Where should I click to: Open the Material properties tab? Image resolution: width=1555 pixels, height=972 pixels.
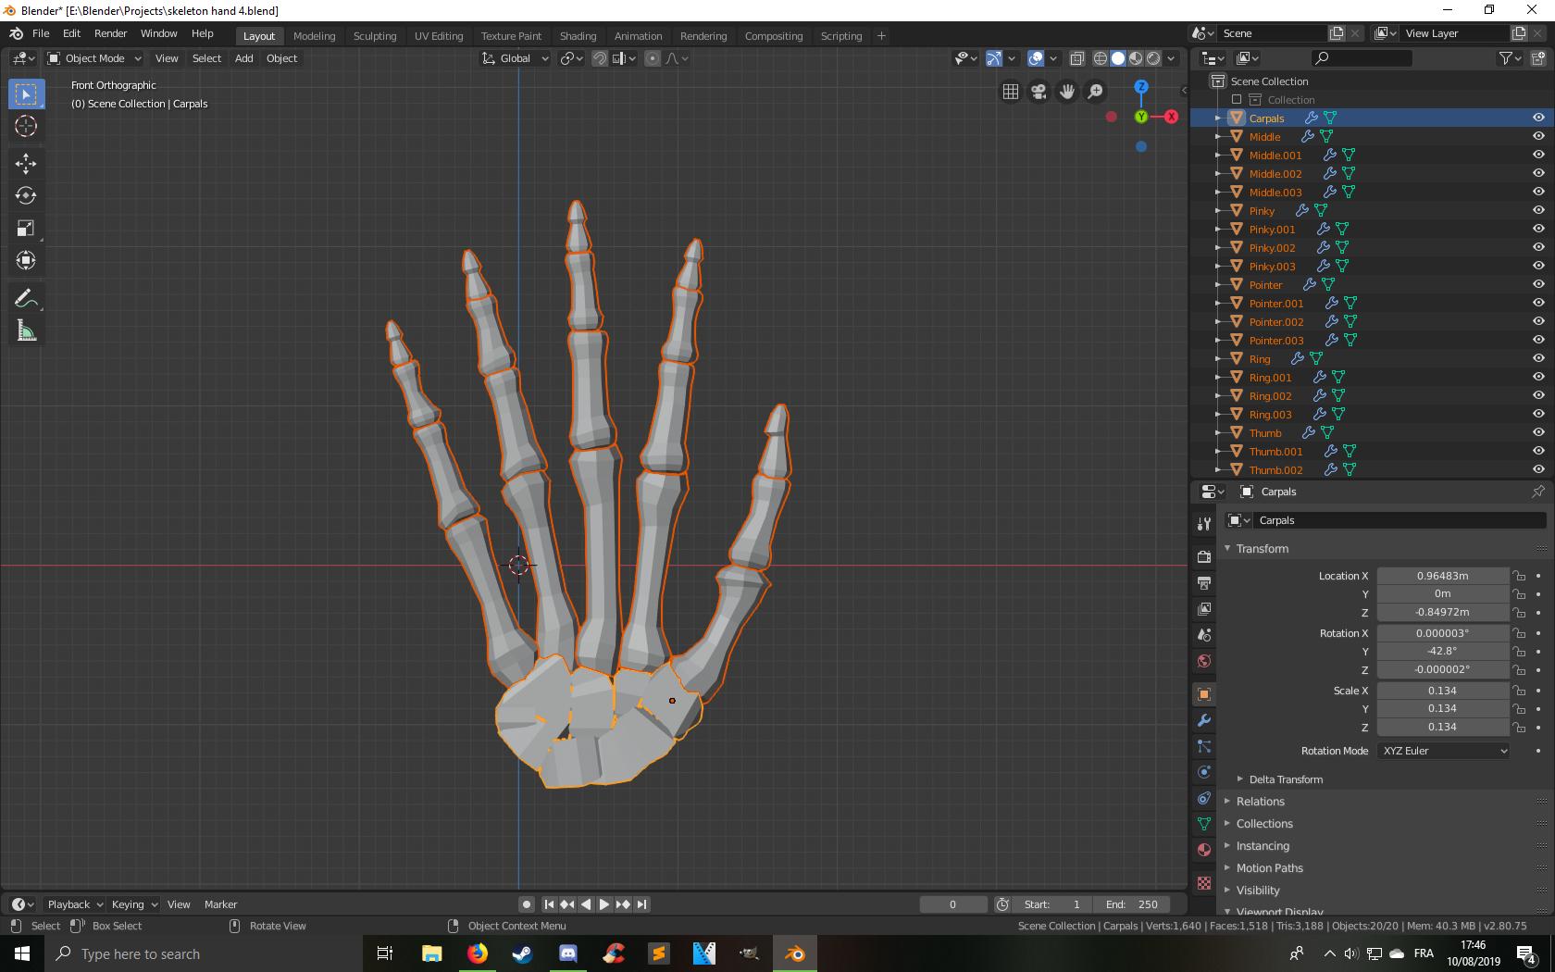1204,850
